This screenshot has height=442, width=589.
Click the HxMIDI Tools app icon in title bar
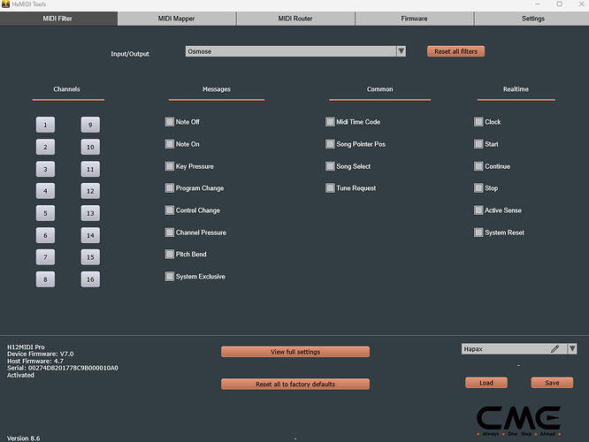(x=5, y=4)
